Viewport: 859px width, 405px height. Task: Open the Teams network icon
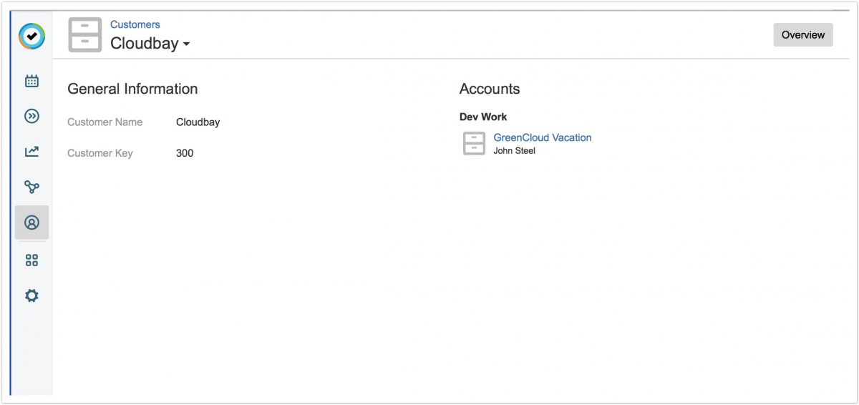pos(31,187)
